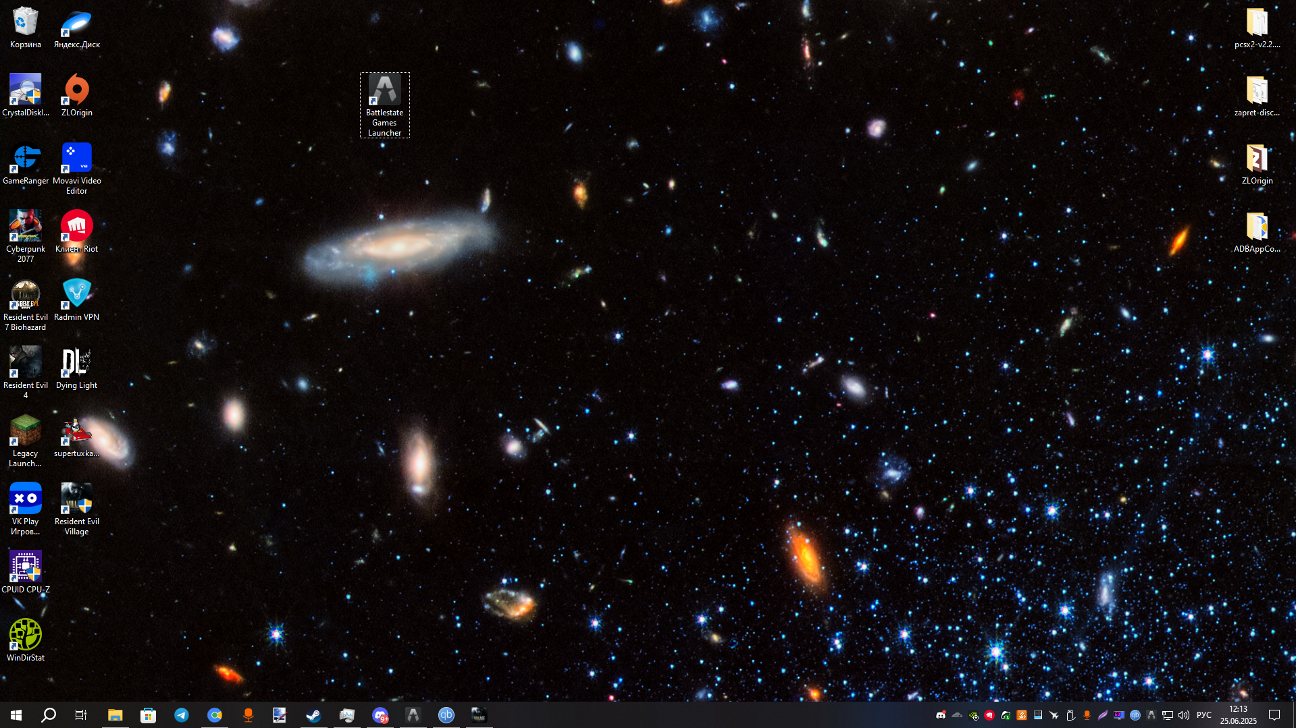Open Resident Evil Village on taskbar
The height and width of the screenshot is (728, 1296).
479,715
